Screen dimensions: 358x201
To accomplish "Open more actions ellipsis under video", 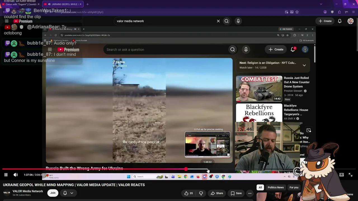I will click(x=250, y=193).
